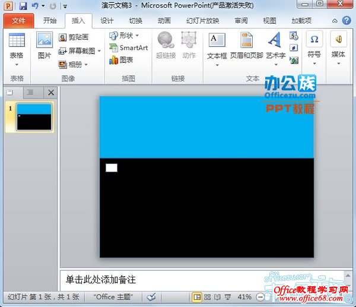Insert SmartArt graphic
This screenshot has width=356, height=307.
click(x=128, y=48)
